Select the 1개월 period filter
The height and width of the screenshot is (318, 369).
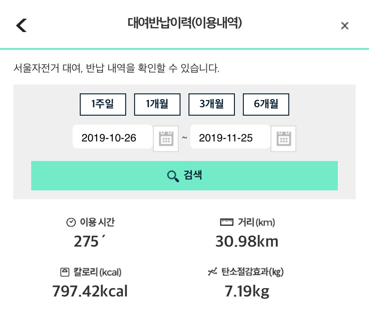(x=157, y=105)
